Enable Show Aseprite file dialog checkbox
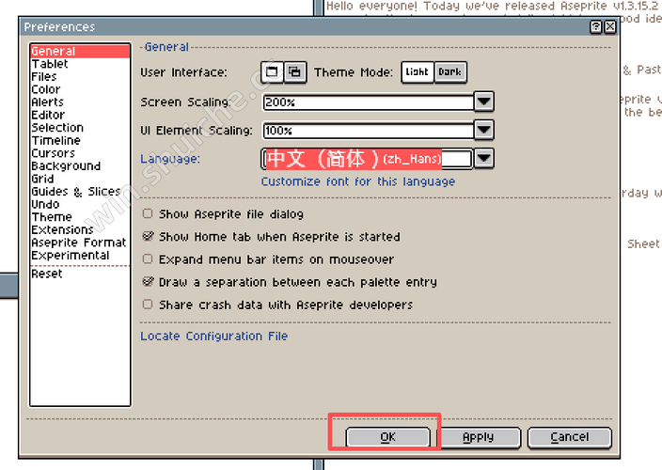This screenshot has width=662, height=470. (148, 213)
